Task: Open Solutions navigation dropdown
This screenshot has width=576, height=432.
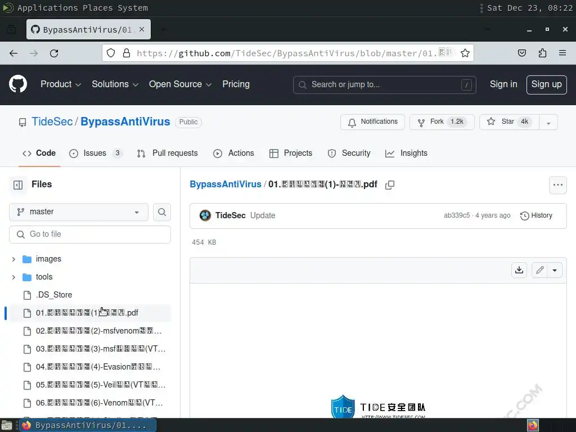Action: click(x=115, y=84)
